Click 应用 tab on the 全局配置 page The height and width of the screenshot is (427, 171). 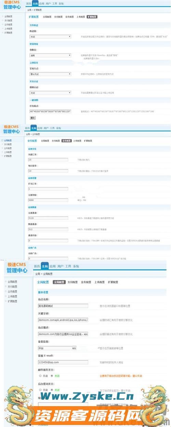click(52, 266)
